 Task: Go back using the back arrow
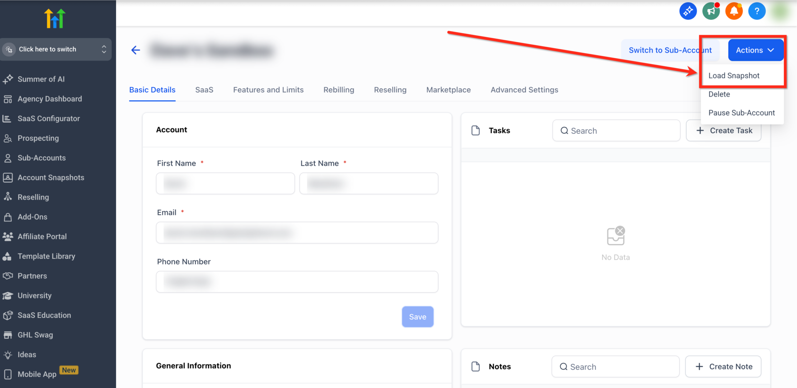click(x=135, y=50)
